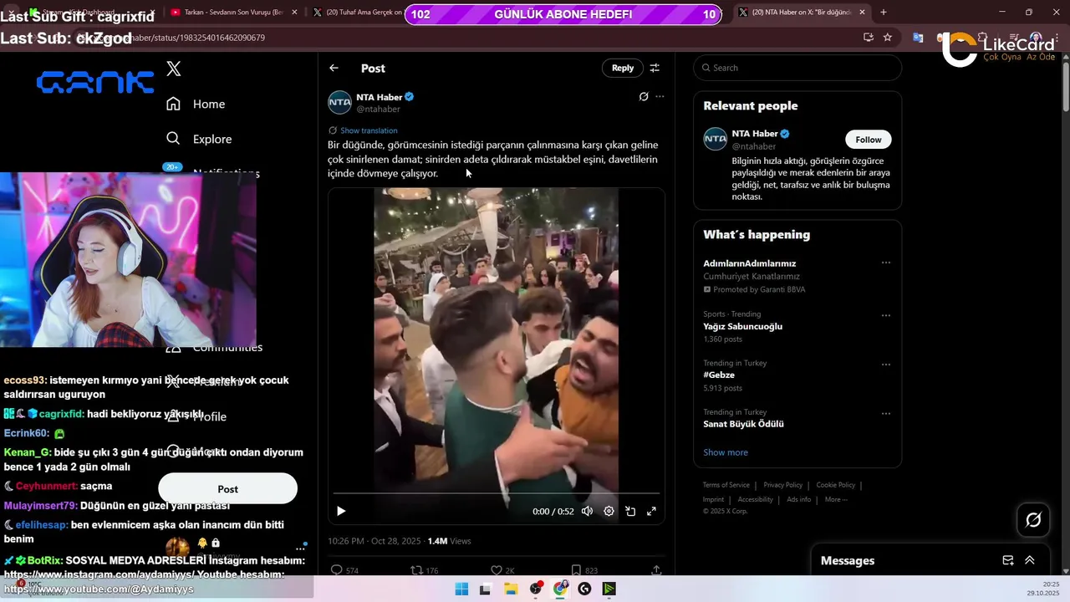
Task: Open Logitech G HUB from taskbar
Action: (x=584, y=589)
